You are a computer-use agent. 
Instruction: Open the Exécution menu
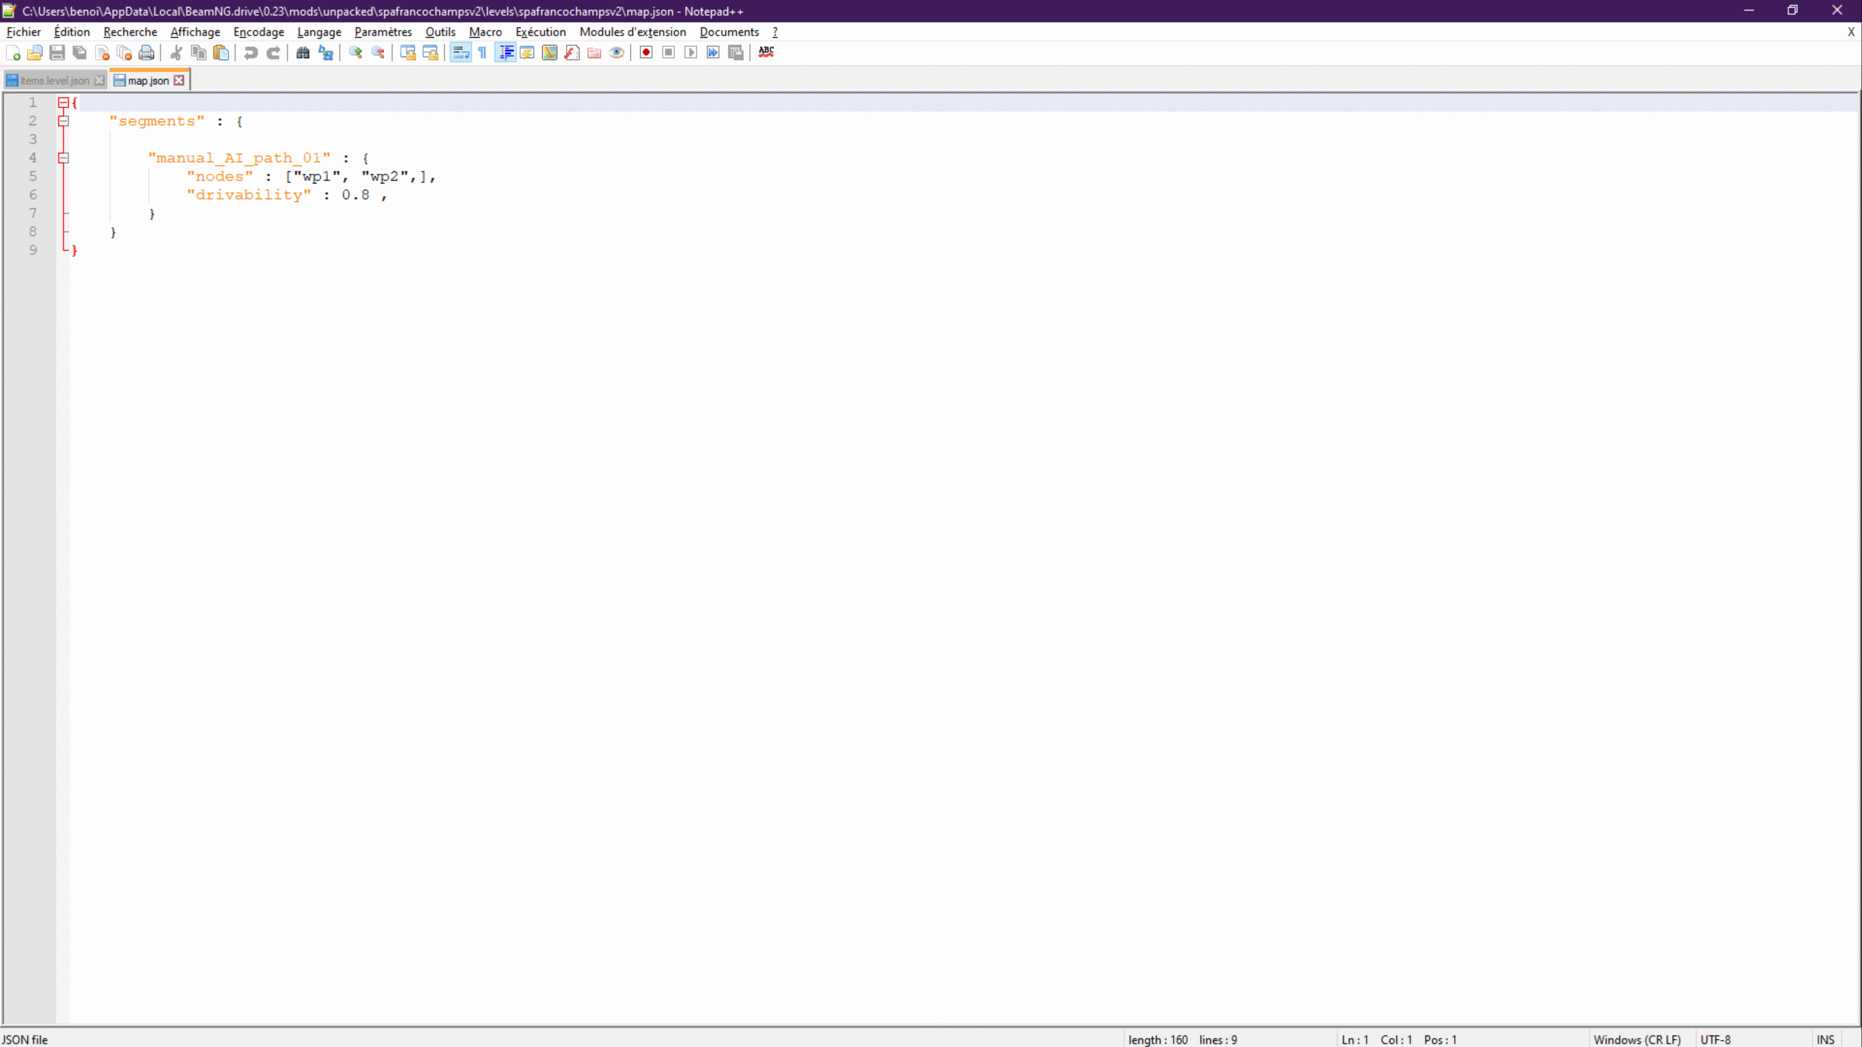541,32
